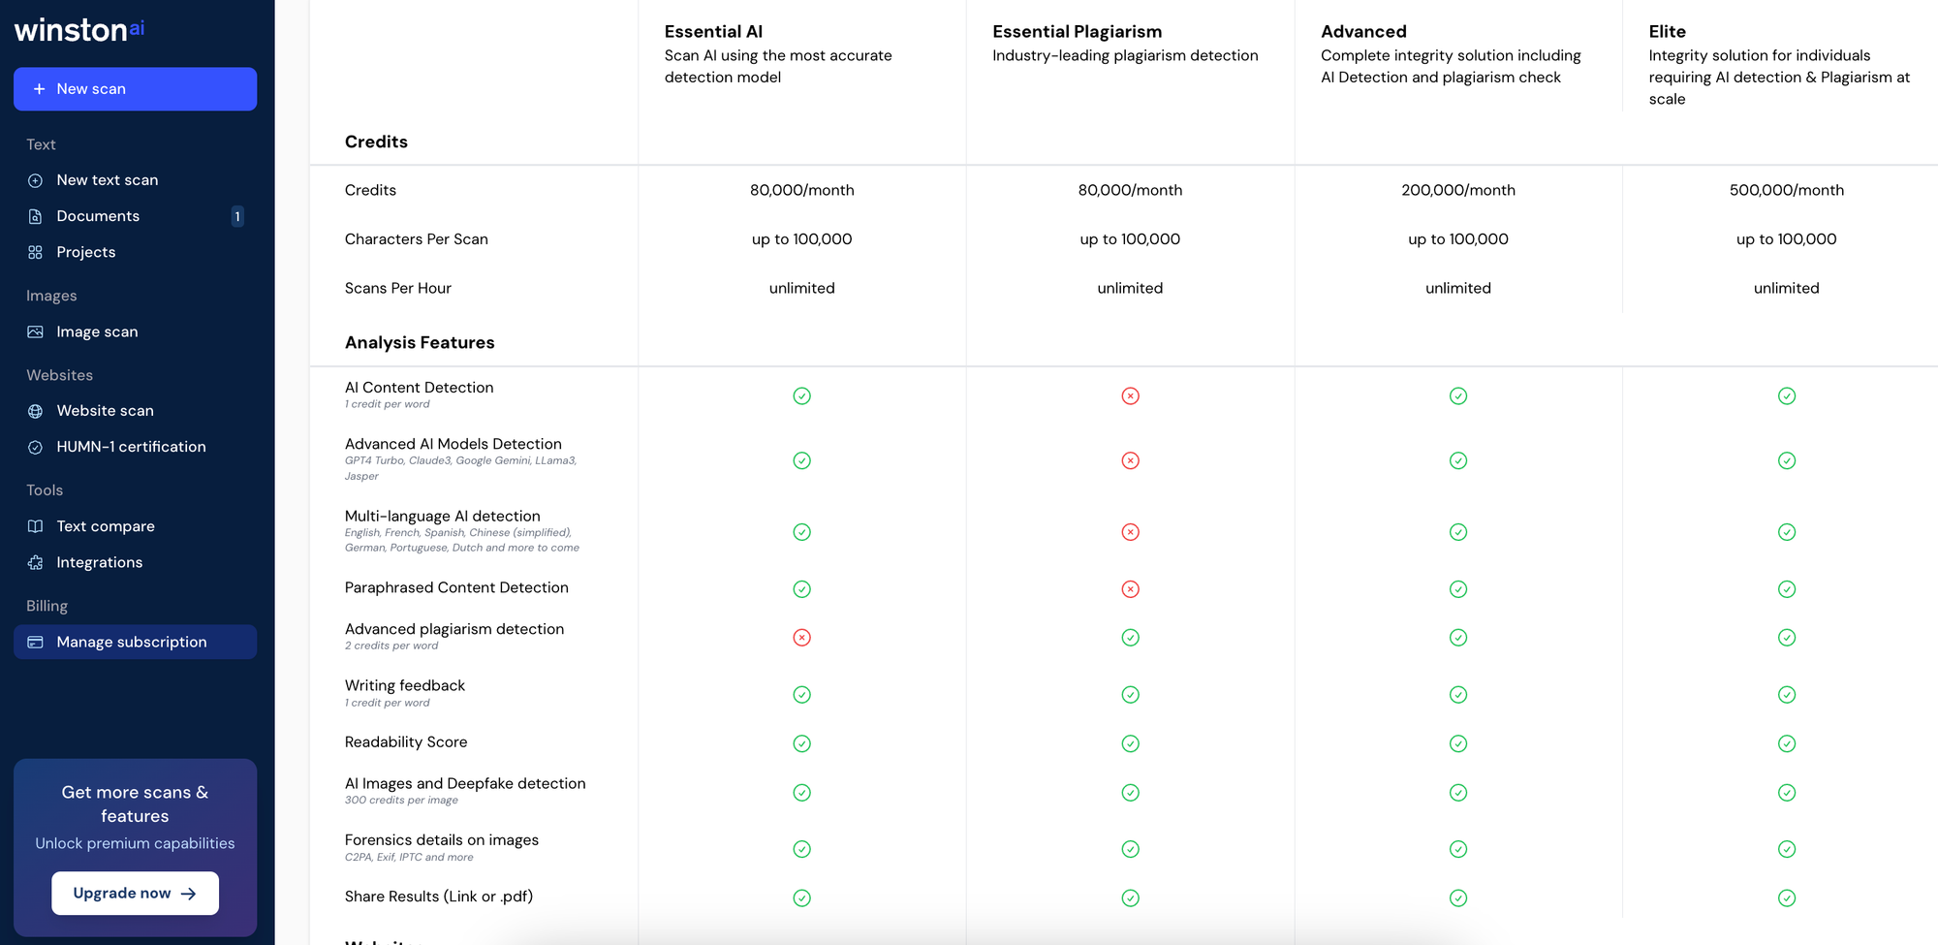The image size is (1938, 945).
Task: Click the Unlock premium capabilities text
Action: point(135,843)
